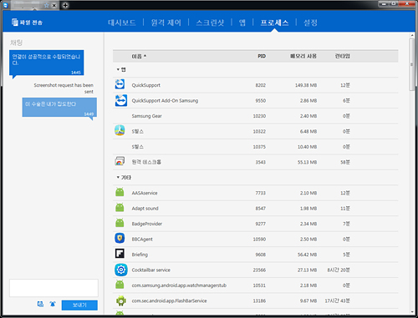Open the 설정 tab

310,23
